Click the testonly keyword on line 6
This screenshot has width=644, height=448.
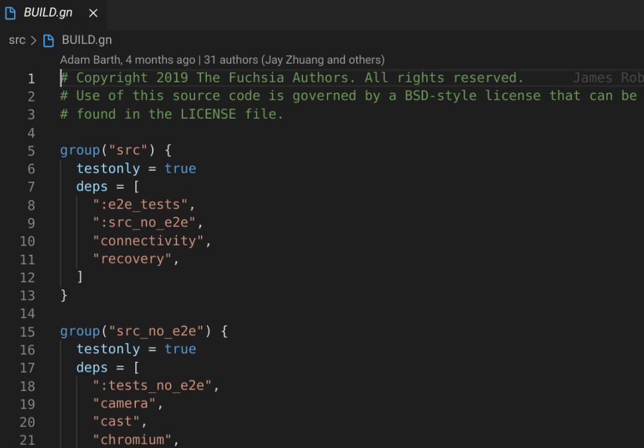pyautogui.click(x=108, y=168)
